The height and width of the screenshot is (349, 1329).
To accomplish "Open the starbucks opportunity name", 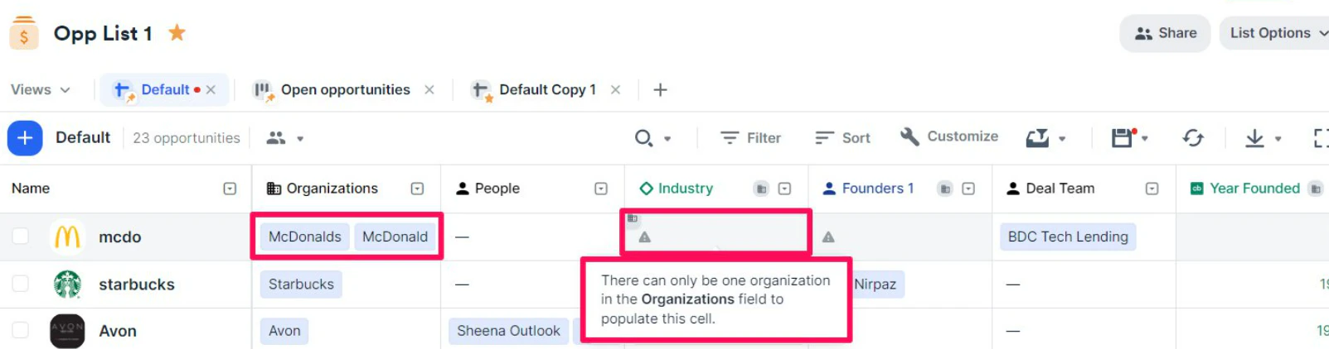I will tap(137, 284).
